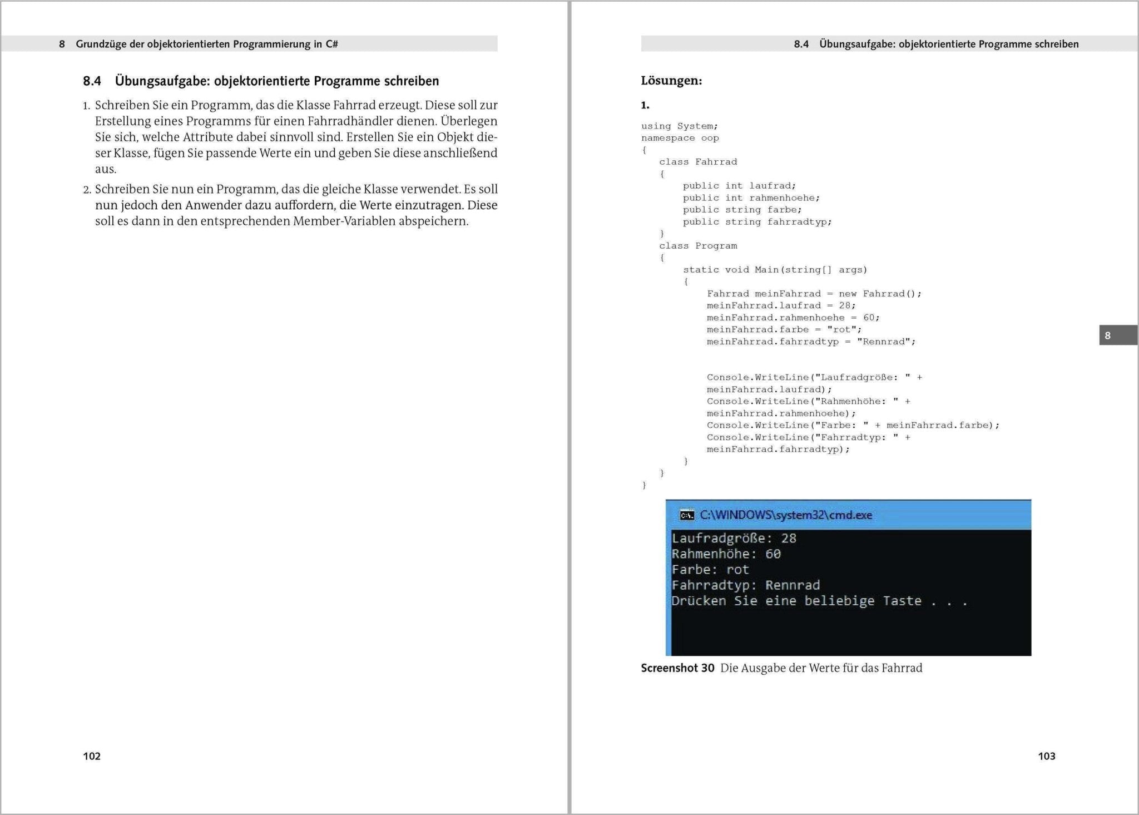Viewport: 1139px width, 815px height.
Task: Click 'Fahrradtyp: Rennrad' console output line
Action: pyautogui.click(x=745, y=585)
